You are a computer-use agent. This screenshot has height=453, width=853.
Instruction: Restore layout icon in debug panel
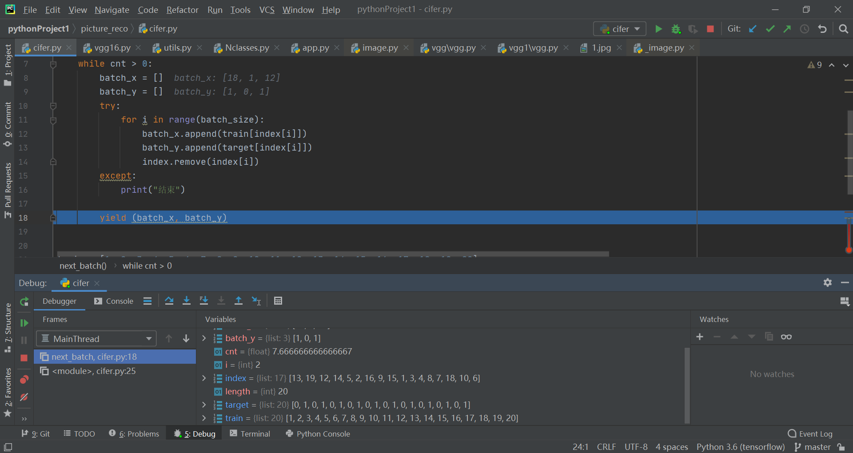coord(845,302)
